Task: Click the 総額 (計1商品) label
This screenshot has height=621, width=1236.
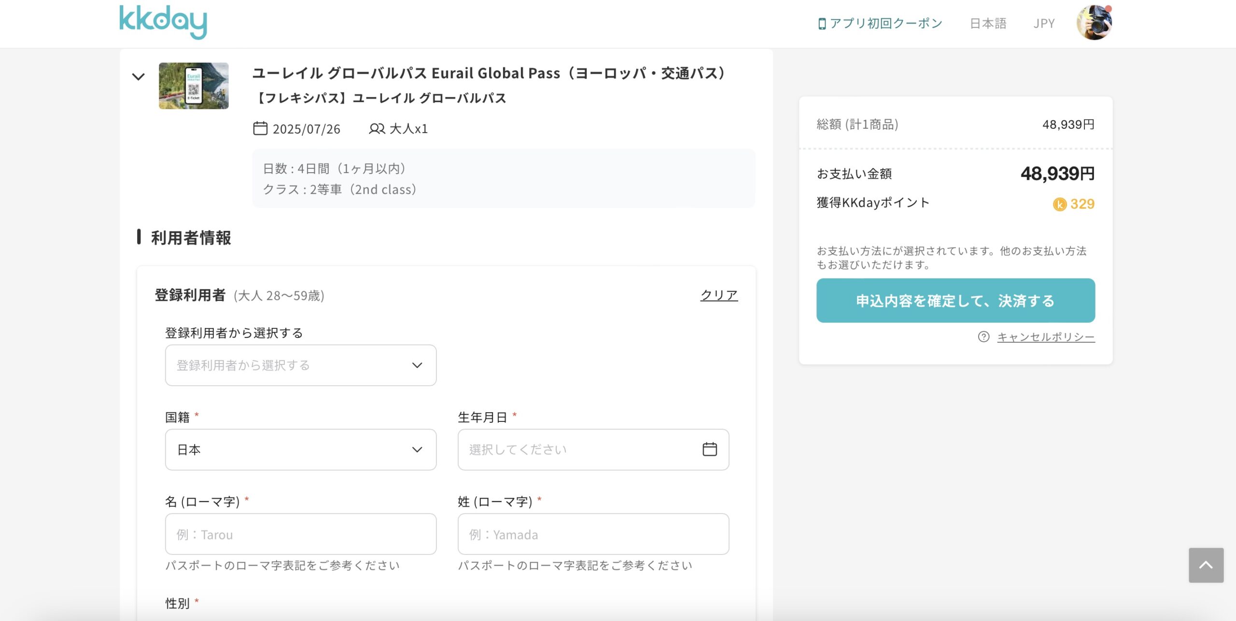Action: [x=857, y=124]
